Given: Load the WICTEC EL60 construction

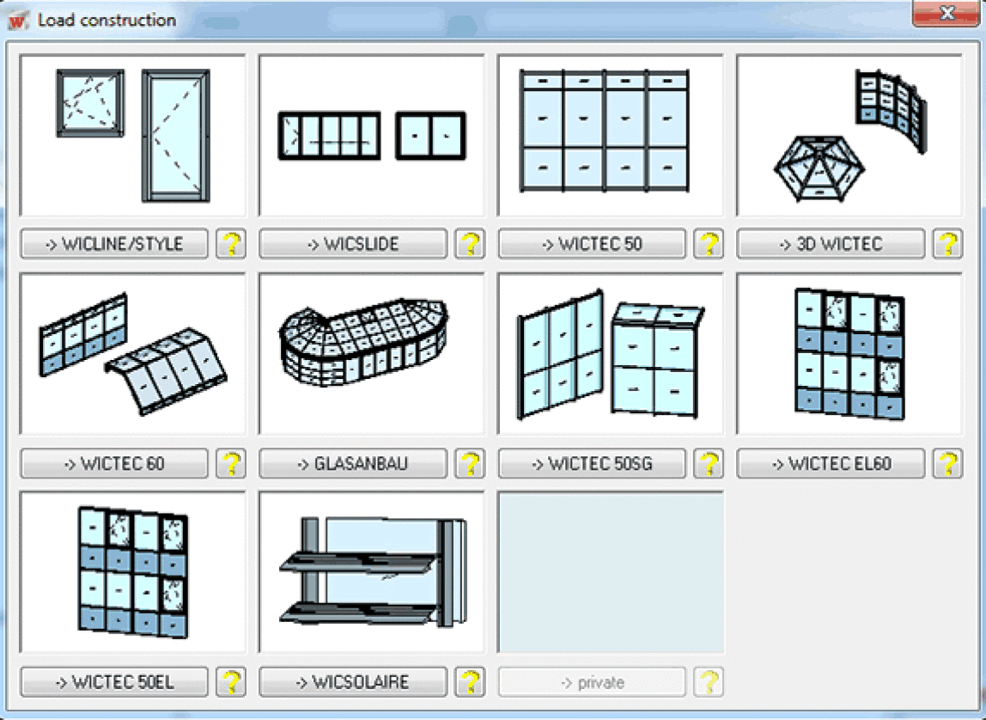Looking at the screenshot, I should point(831,463).
